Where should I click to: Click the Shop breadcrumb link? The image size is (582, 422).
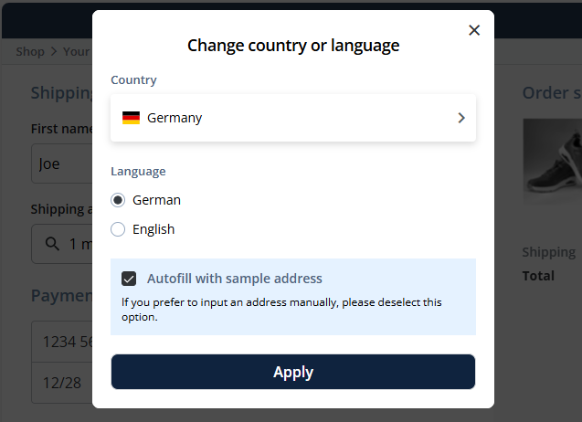(x=30, y=51)
